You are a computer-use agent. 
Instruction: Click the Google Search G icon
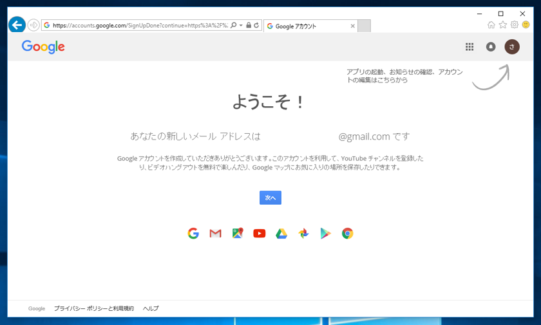193,234
